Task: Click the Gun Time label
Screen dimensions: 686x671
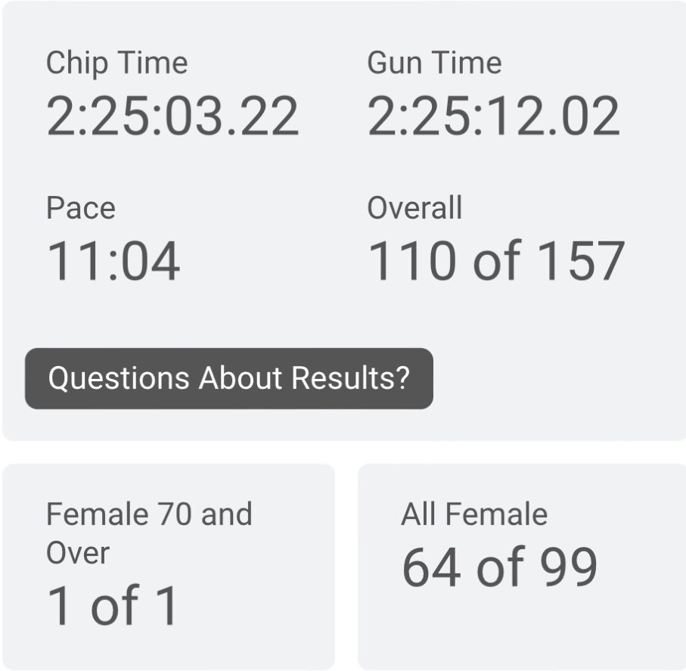Action: 434,63
